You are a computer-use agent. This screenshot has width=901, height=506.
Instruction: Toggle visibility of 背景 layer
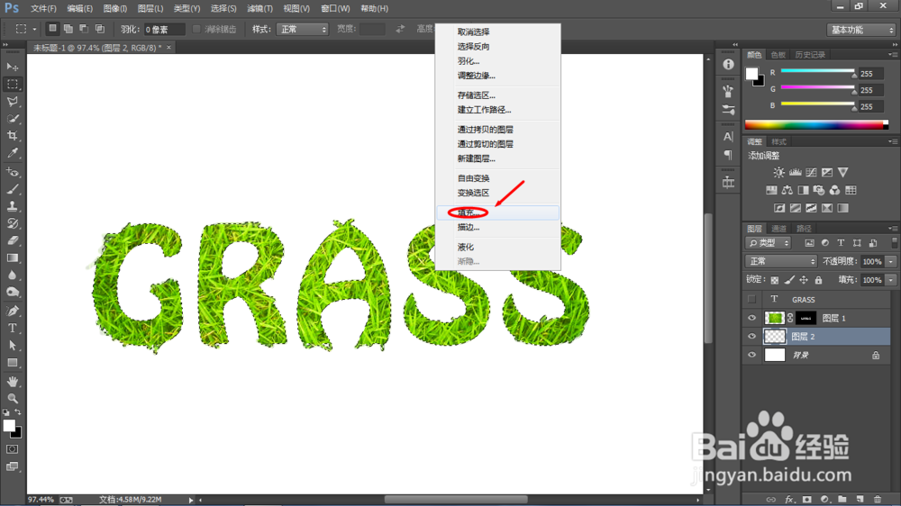click(751, 355)
